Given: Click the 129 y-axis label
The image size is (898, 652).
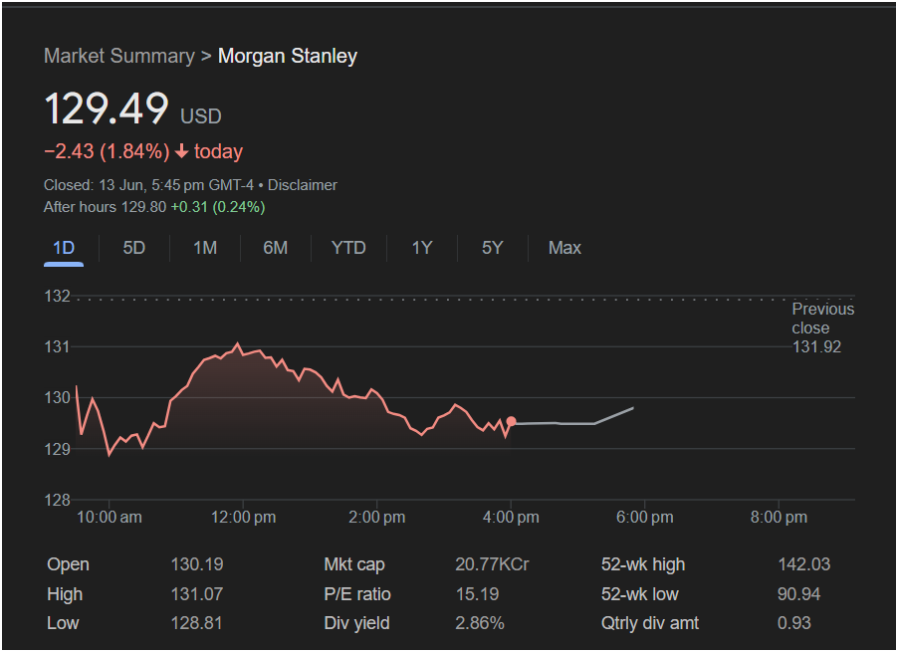Looking at the screenshot, I should (x=58, y=449).
